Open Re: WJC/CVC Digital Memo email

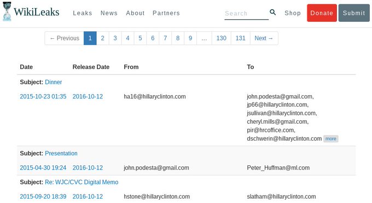(82, 182)
